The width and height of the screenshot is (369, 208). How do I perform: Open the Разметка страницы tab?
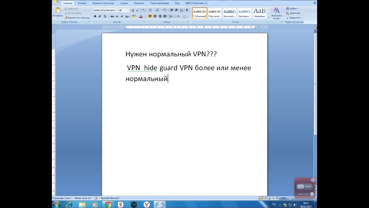[x=103, y=3]
